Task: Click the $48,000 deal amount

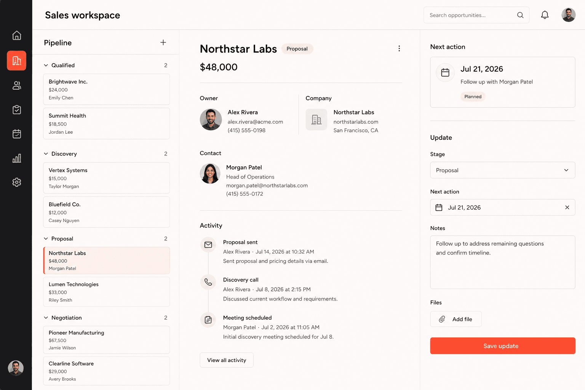Action: (x=219, y=67)
